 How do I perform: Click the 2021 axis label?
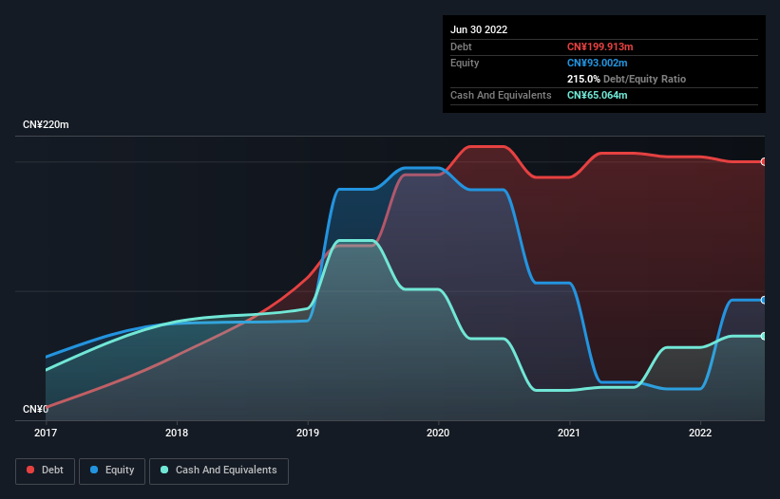click(569, 433)
